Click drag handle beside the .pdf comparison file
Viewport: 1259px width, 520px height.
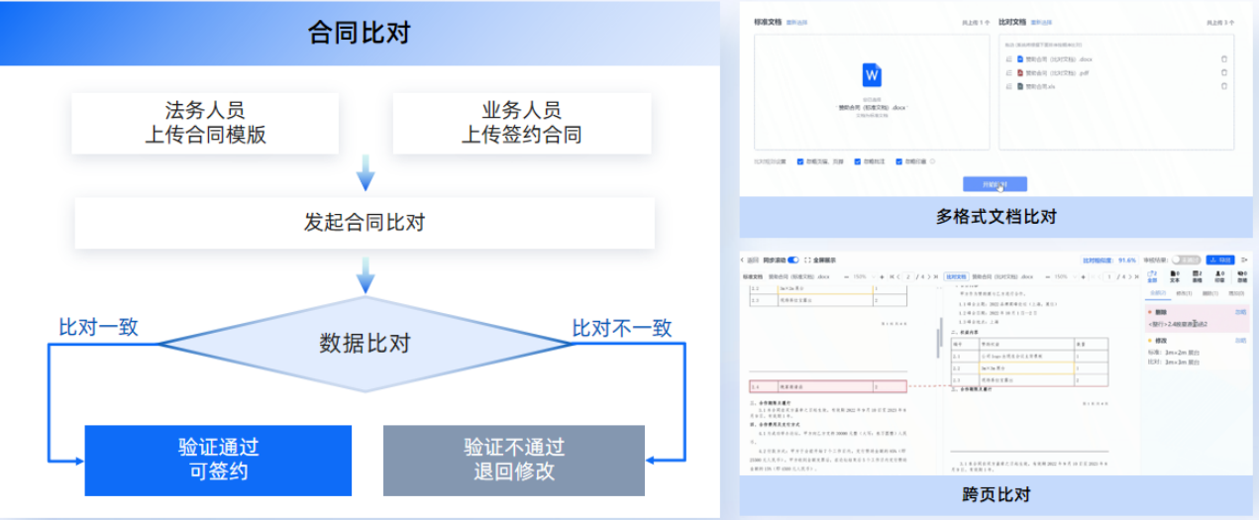pyautogui.click(x=1008, y=72)
